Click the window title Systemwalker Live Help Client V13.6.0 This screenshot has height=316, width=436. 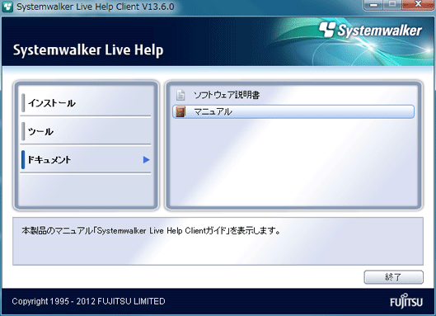click(x=96, y=7)
